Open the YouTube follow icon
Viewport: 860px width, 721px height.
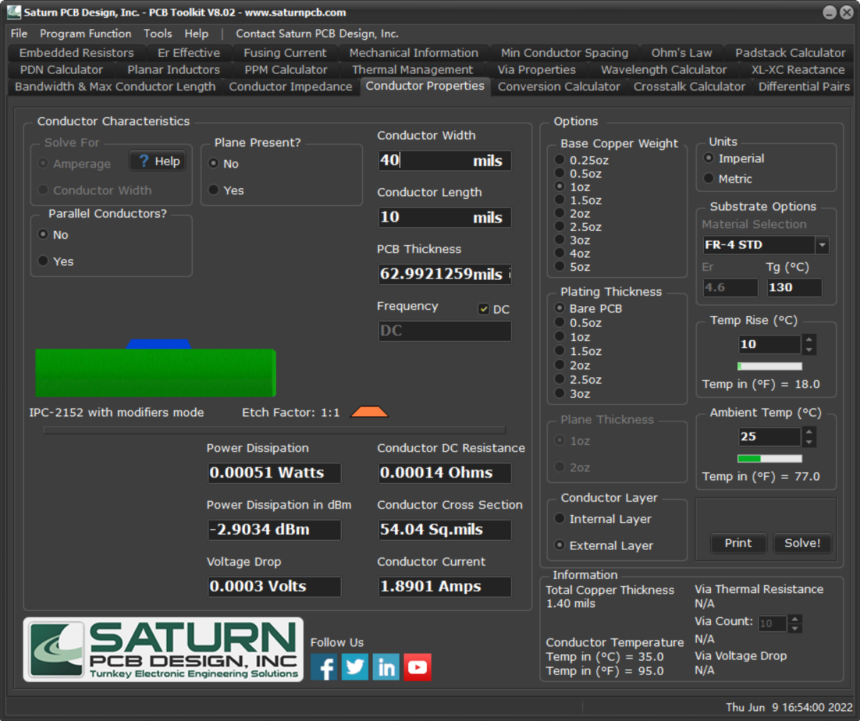pos(418,667)
